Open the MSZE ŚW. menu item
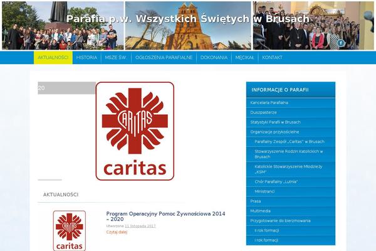This screenshot has width=376, height=251. [x=116, y=58]
